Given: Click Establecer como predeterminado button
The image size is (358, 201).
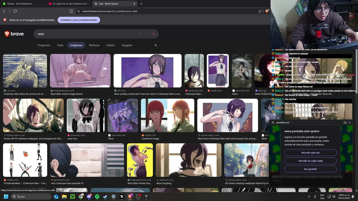Looking at the screenshot, I should 79,20.
